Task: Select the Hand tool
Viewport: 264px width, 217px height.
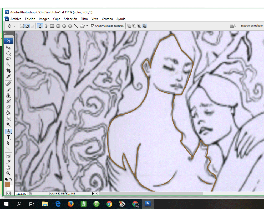Action: pyautogui.click(x=8, y=167)
